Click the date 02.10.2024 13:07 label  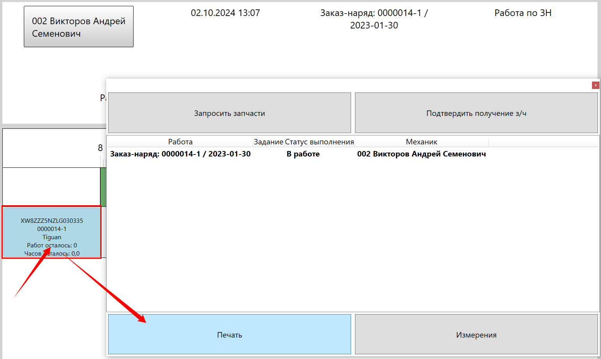tap(225, 13)
